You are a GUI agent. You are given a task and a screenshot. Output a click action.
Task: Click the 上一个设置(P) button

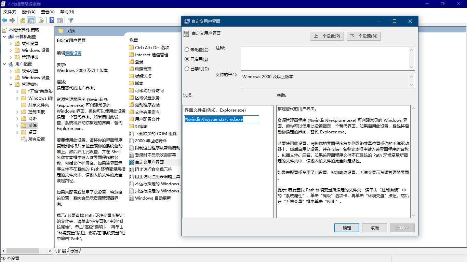327,36
